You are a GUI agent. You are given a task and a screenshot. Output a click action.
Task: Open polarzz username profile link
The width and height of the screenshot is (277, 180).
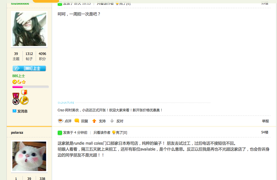17,132
